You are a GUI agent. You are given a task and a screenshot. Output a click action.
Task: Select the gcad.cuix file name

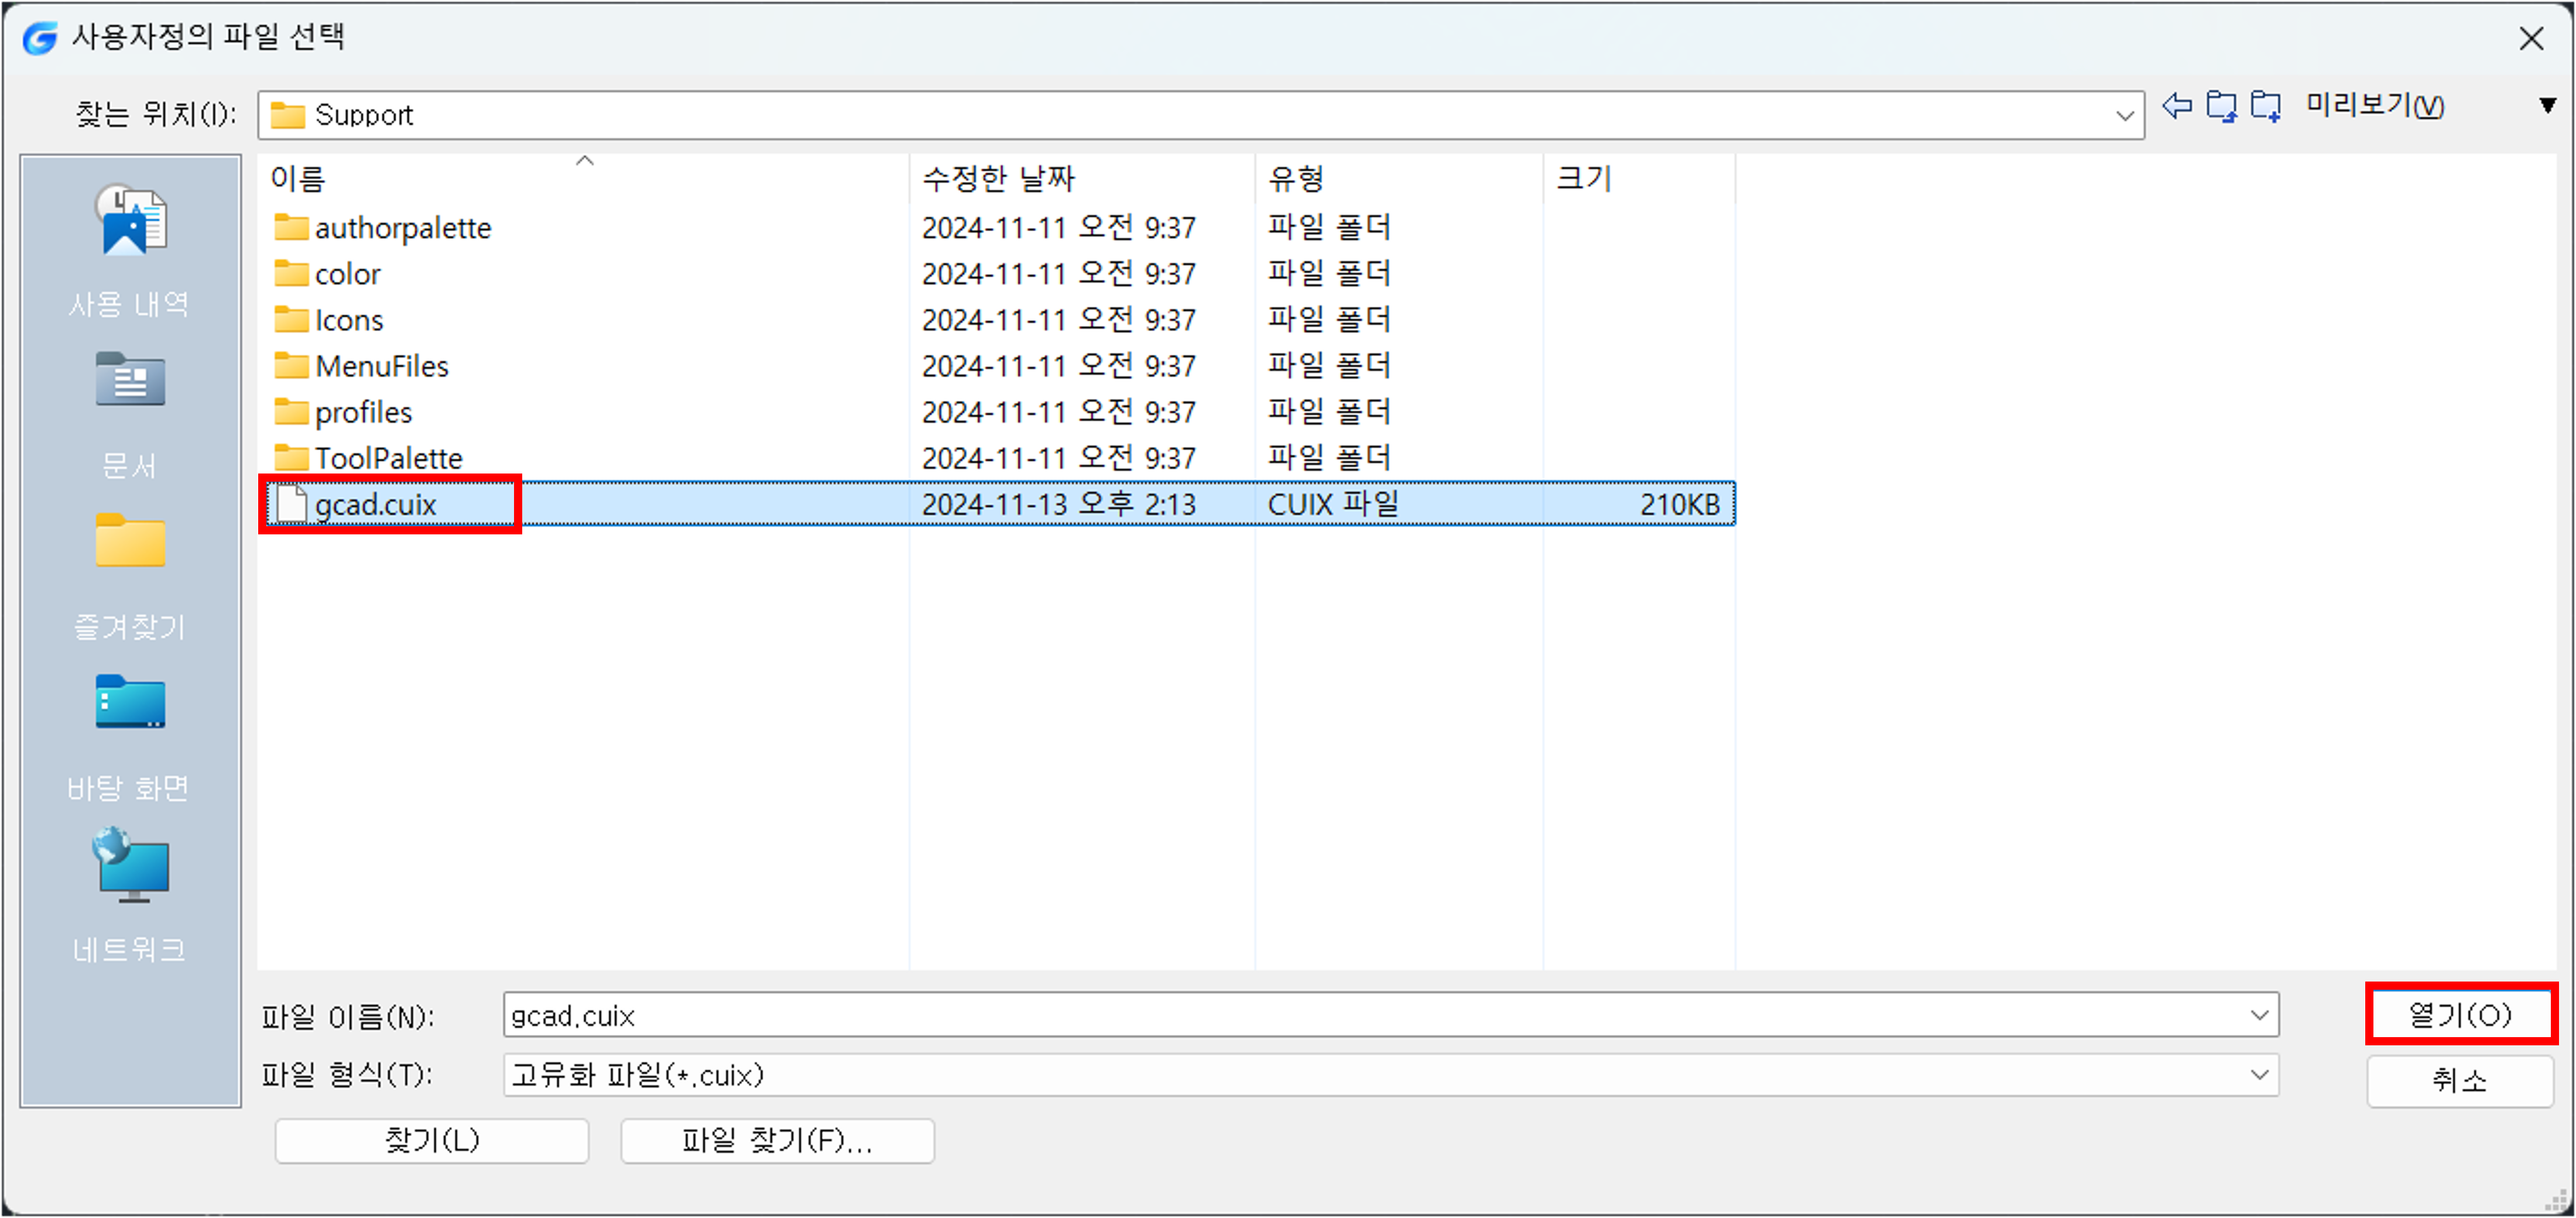point(375,505)
